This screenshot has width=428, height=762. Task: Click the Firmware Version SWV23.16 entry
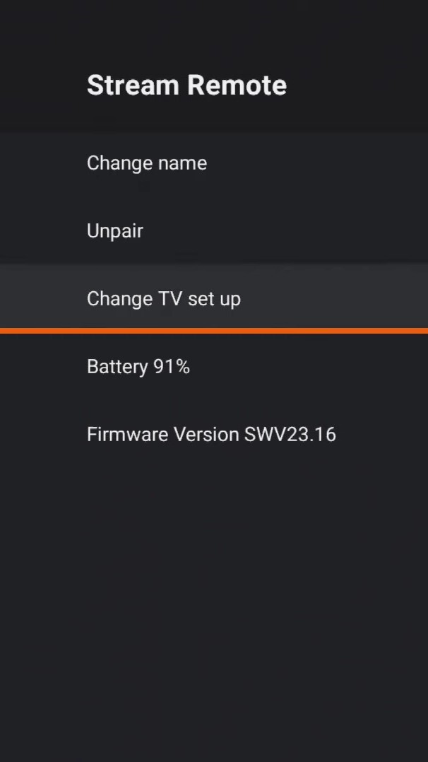pyautogui.click(x=210, y=434)
